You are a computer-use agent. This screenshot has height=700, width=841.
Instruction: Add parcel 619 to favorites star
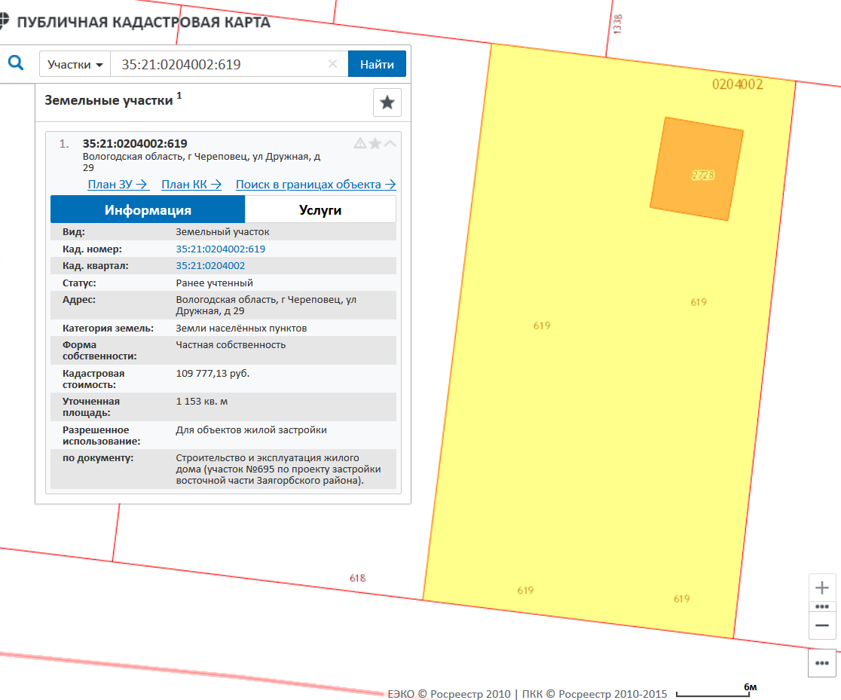pyautogui.click(x=375, y=143)
